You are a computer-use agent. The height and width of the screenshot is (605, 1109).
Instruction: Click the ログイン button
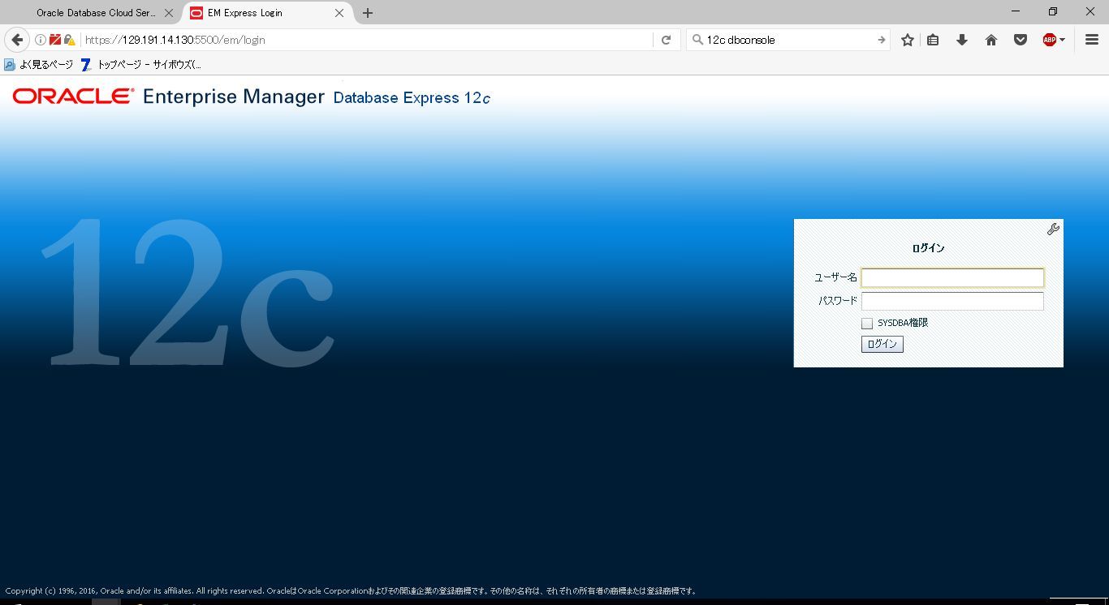tap(882, 344)
